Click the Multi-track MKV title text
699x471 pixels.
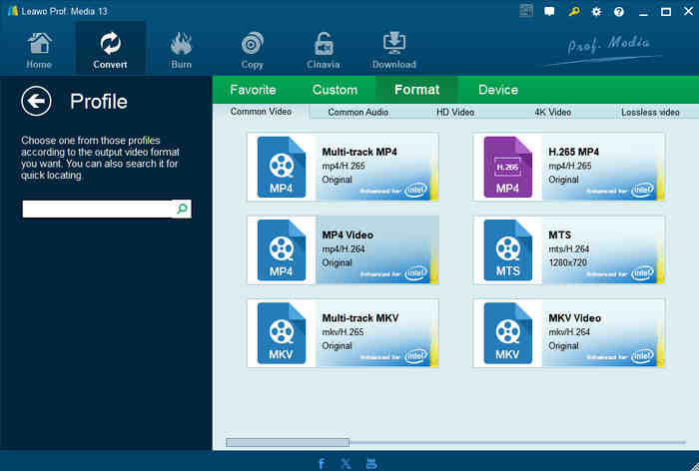[360, 318]
